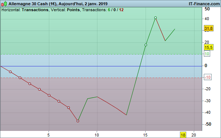221x138 pixels.
Task: Click the 'Transactions' horizontal axis label text
Action: point(35,10)
